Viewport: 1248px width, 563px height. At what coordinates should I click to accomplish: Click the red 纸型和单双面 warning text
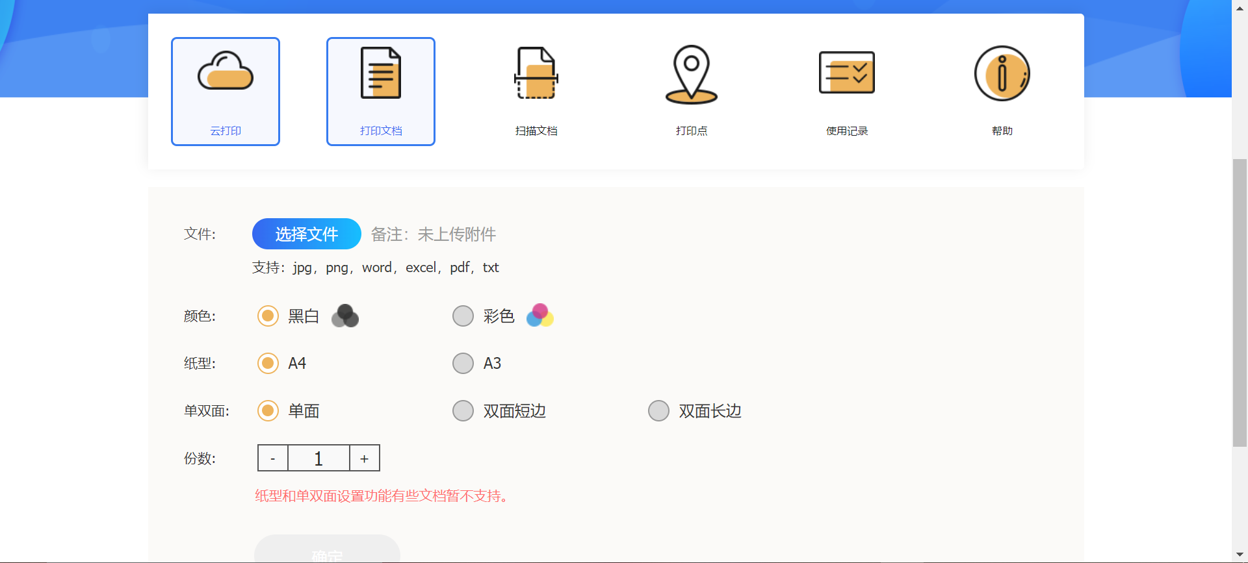[x=383, y=496]
